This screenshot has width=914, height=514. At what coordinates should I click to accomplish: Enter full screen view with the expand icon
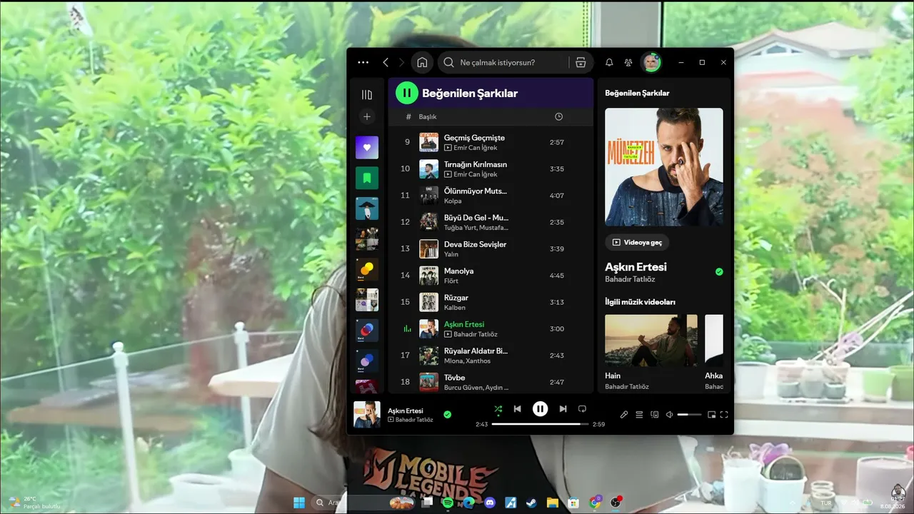pos(724,414)
